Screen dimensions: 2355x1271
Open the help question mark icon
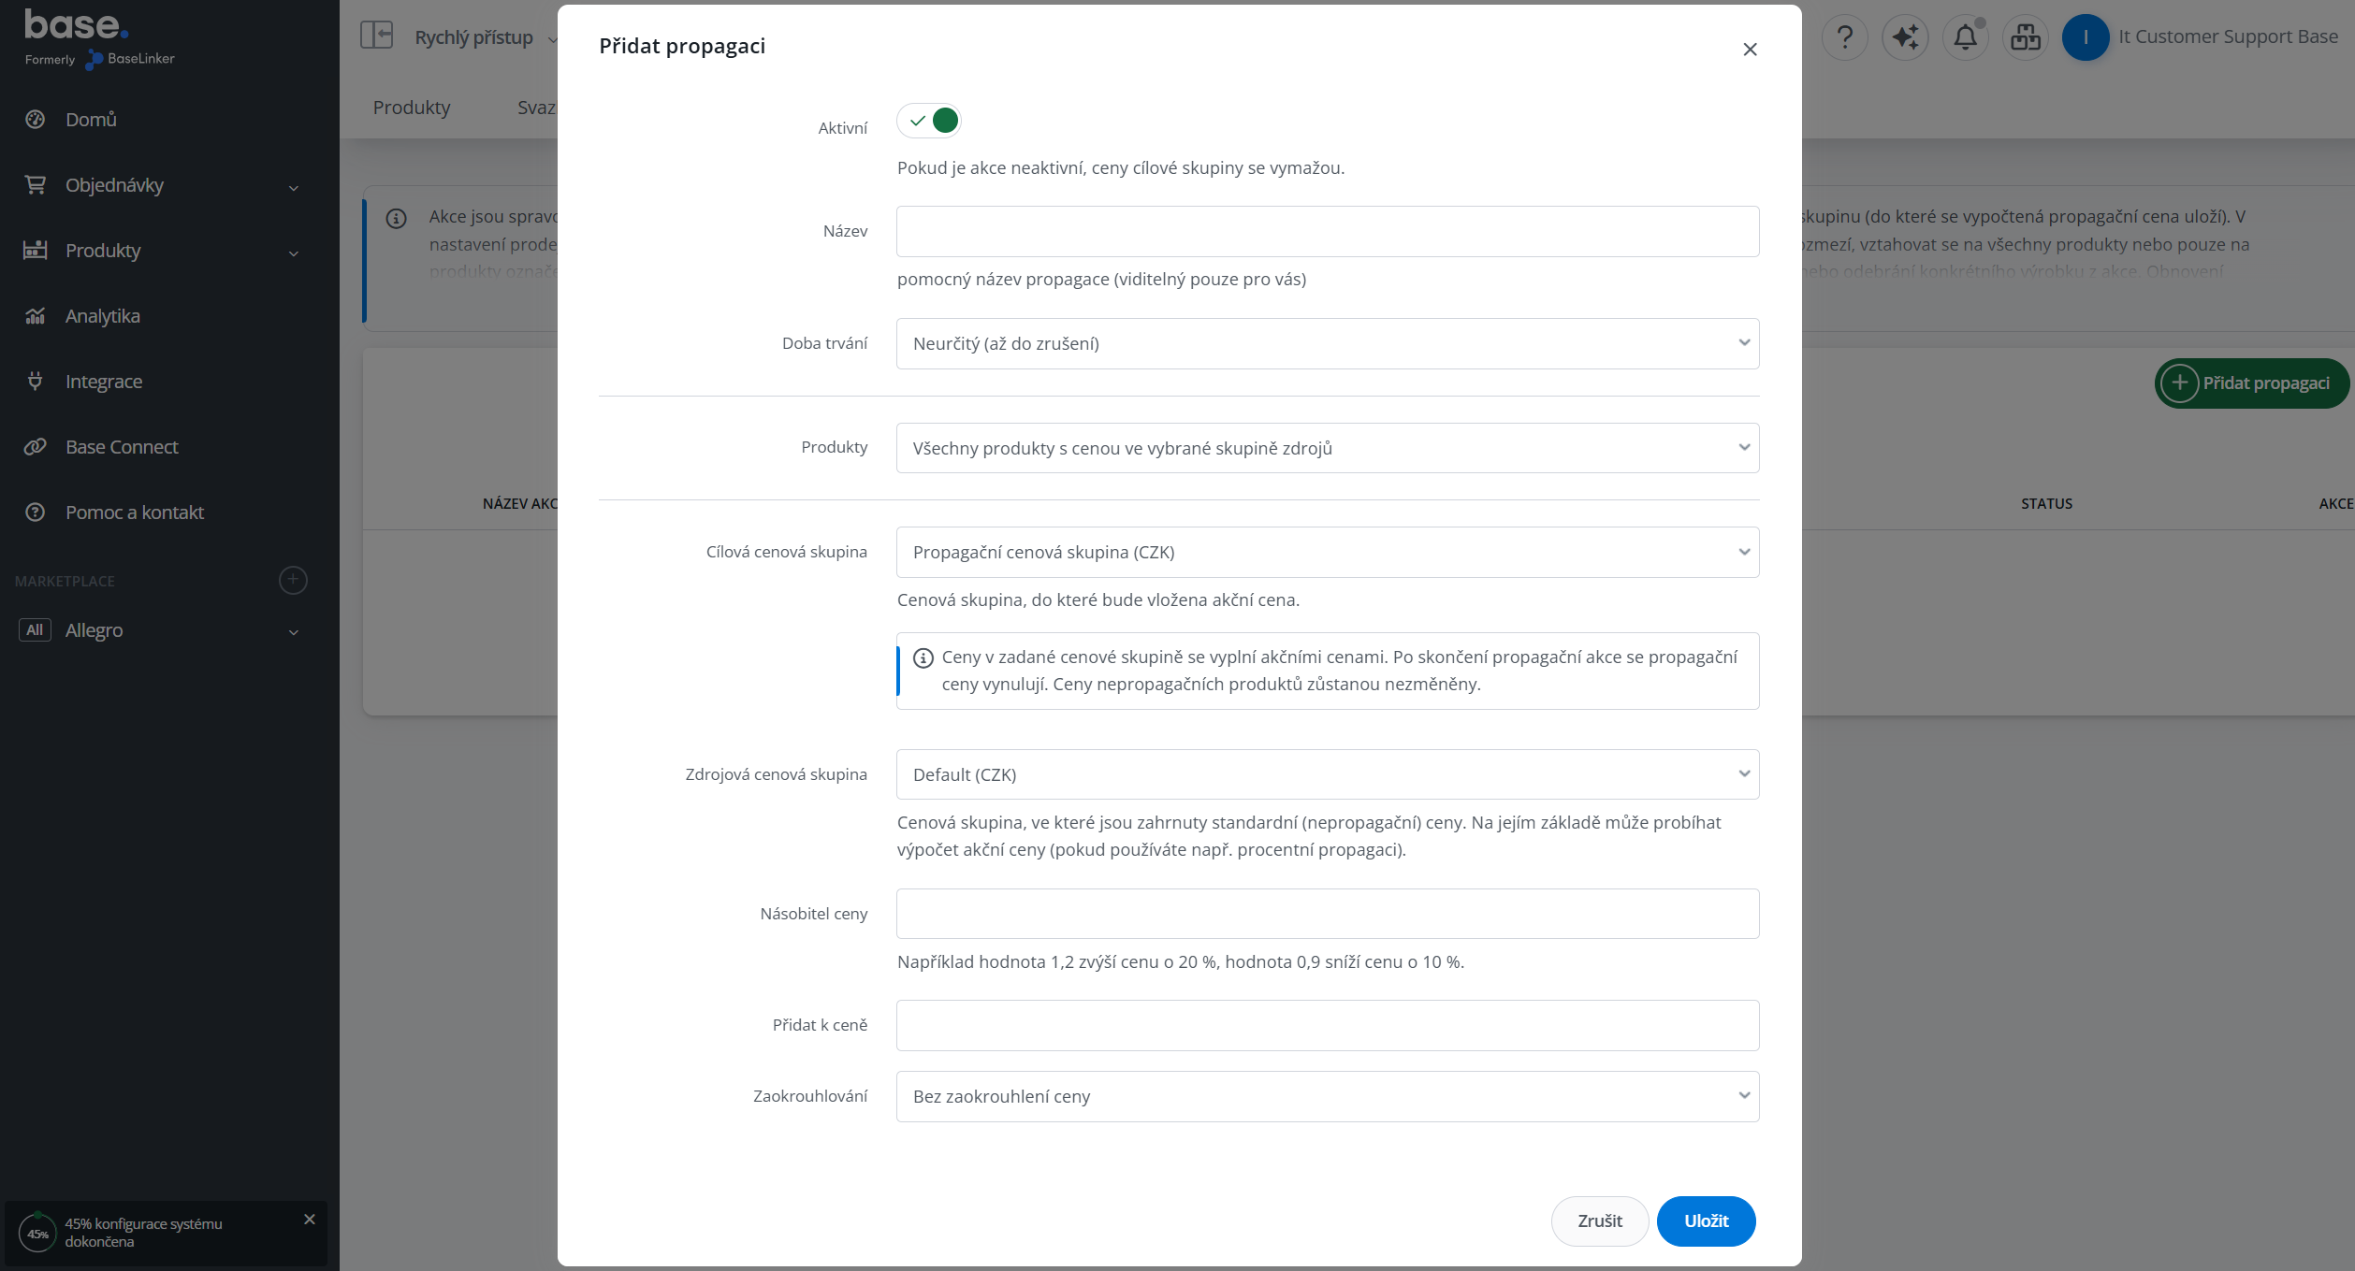1844,37
